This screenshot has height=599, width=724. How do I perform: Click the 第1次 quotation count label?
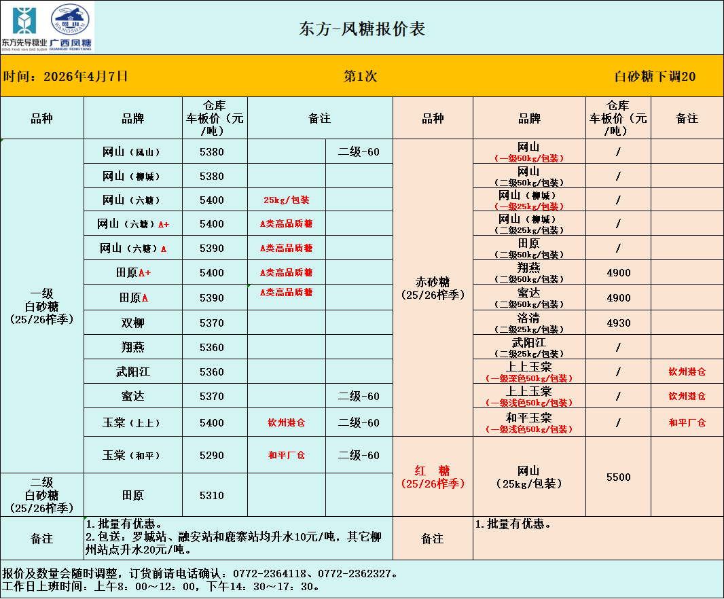click(x=360, y=76)
